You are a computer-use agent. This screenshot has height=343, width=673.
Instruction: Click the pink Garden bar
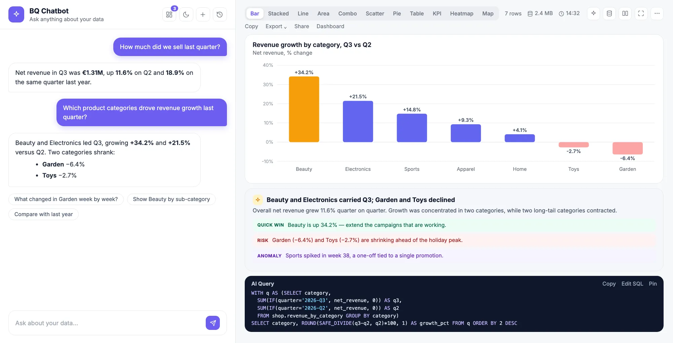tap(627, 148)
